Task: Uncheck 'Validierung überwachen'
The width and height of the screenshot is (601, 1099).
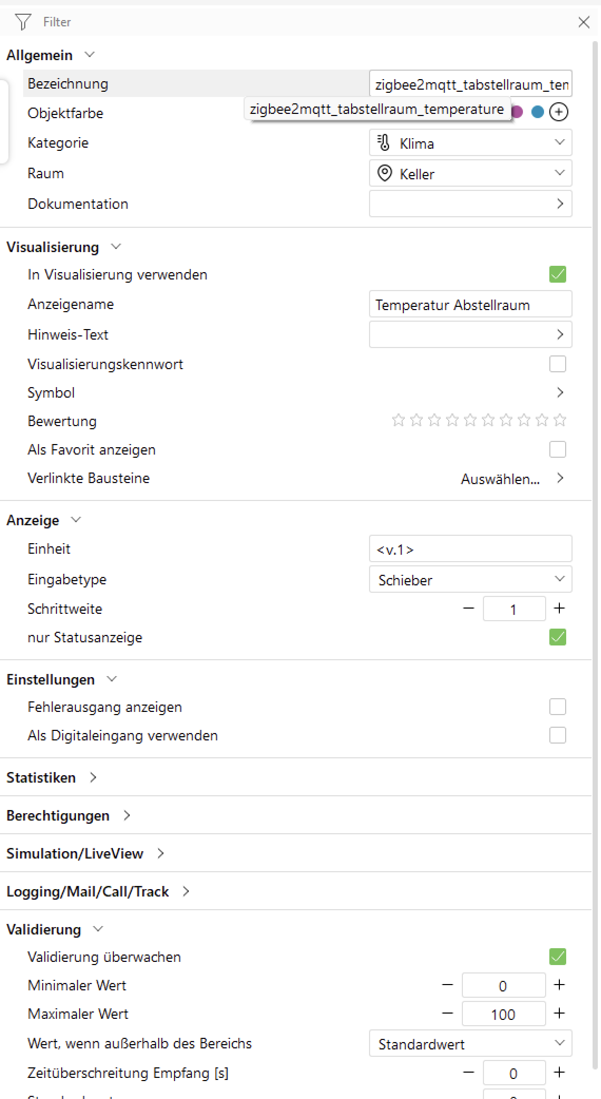Action: point(557,957)
